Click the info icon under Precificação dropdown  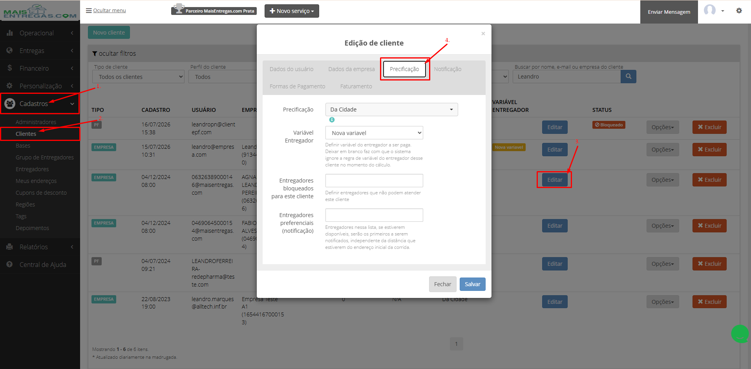332,120
